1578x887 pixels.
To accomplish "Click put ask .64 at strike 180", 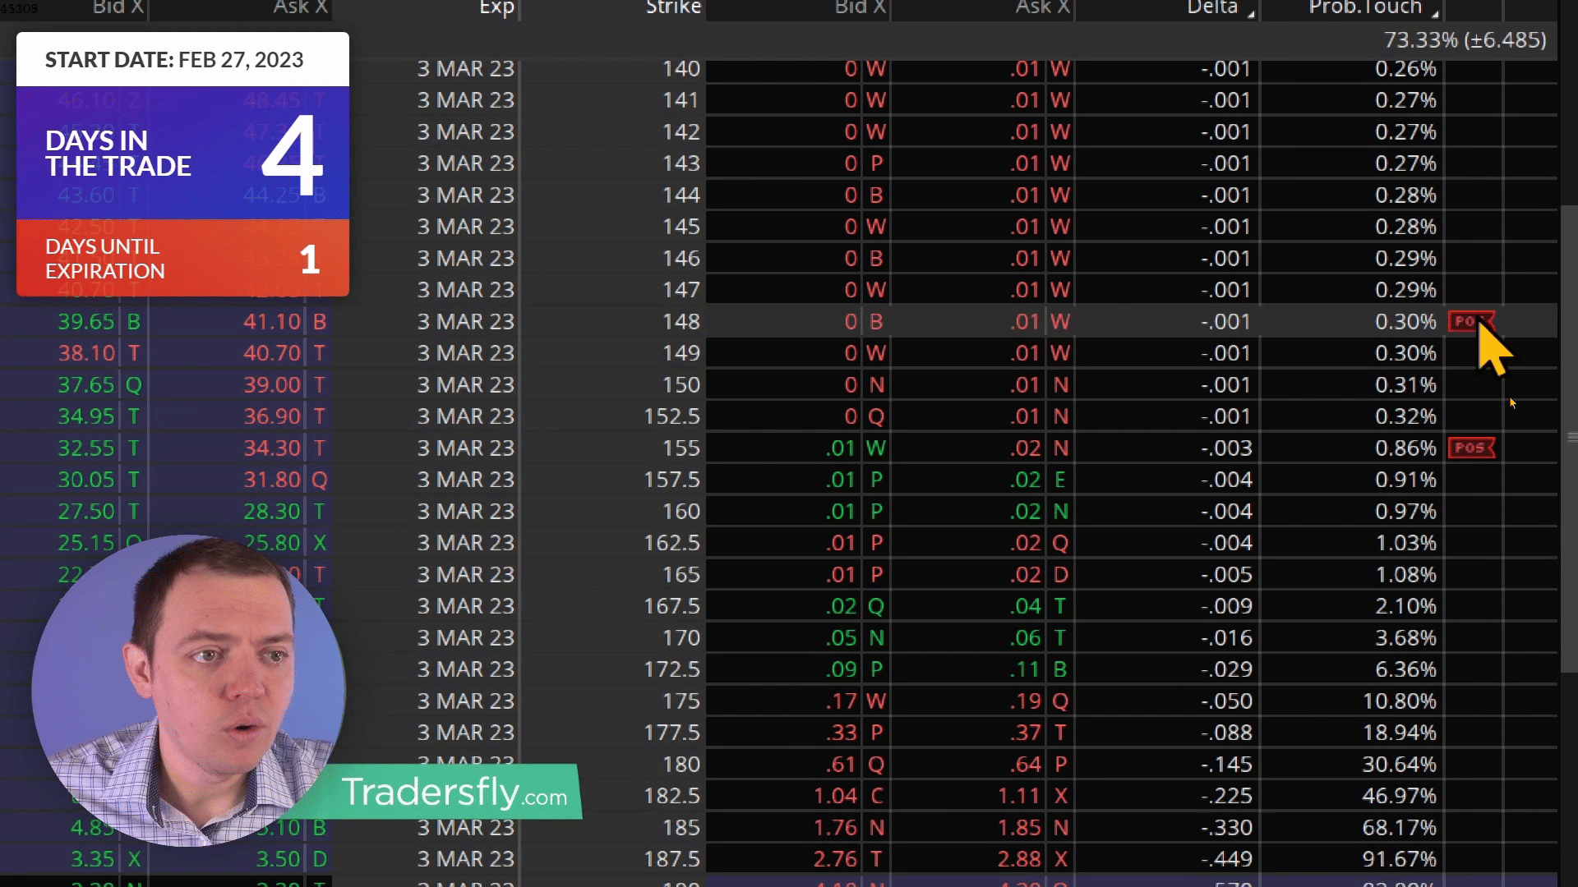I will 1026,765.
